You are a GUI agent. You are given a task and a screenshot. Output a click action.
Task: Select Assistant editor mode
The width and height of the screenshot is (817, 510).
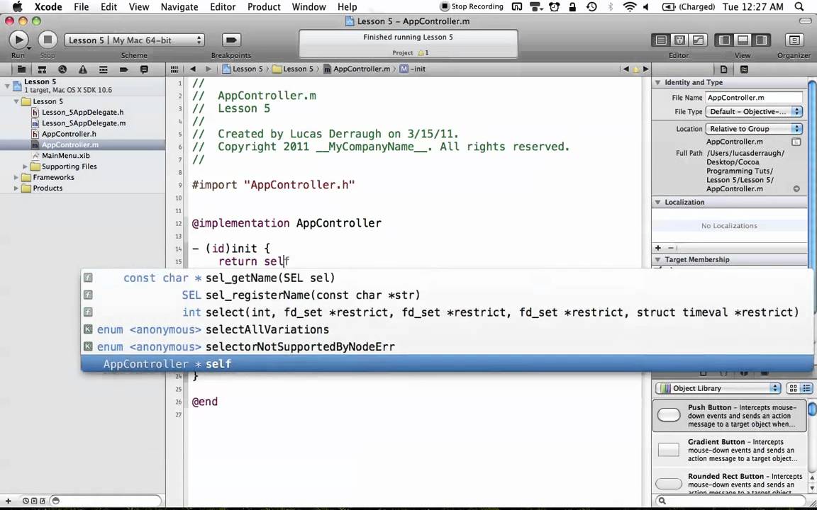679,40
